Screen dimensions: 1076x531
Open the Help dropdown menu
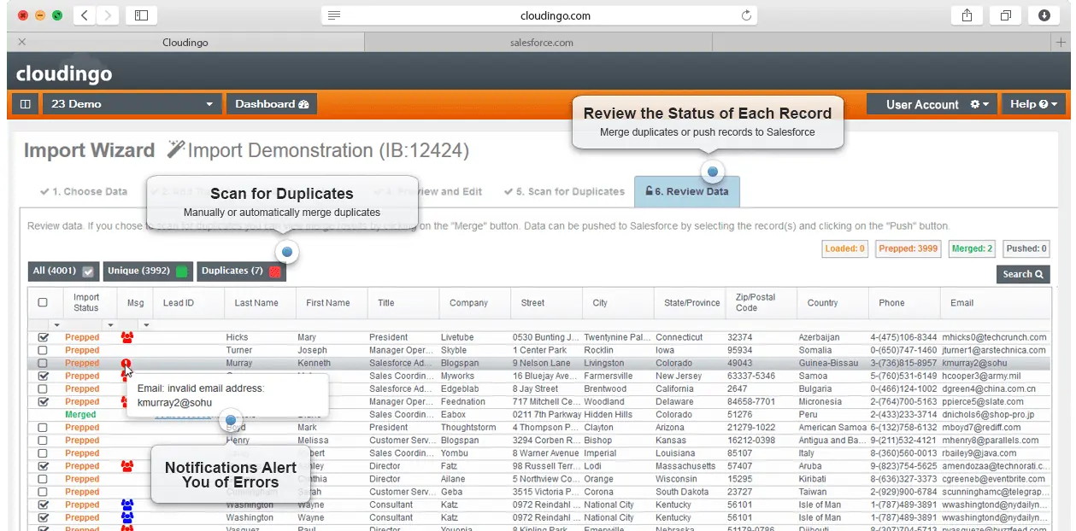point(1033,104)
